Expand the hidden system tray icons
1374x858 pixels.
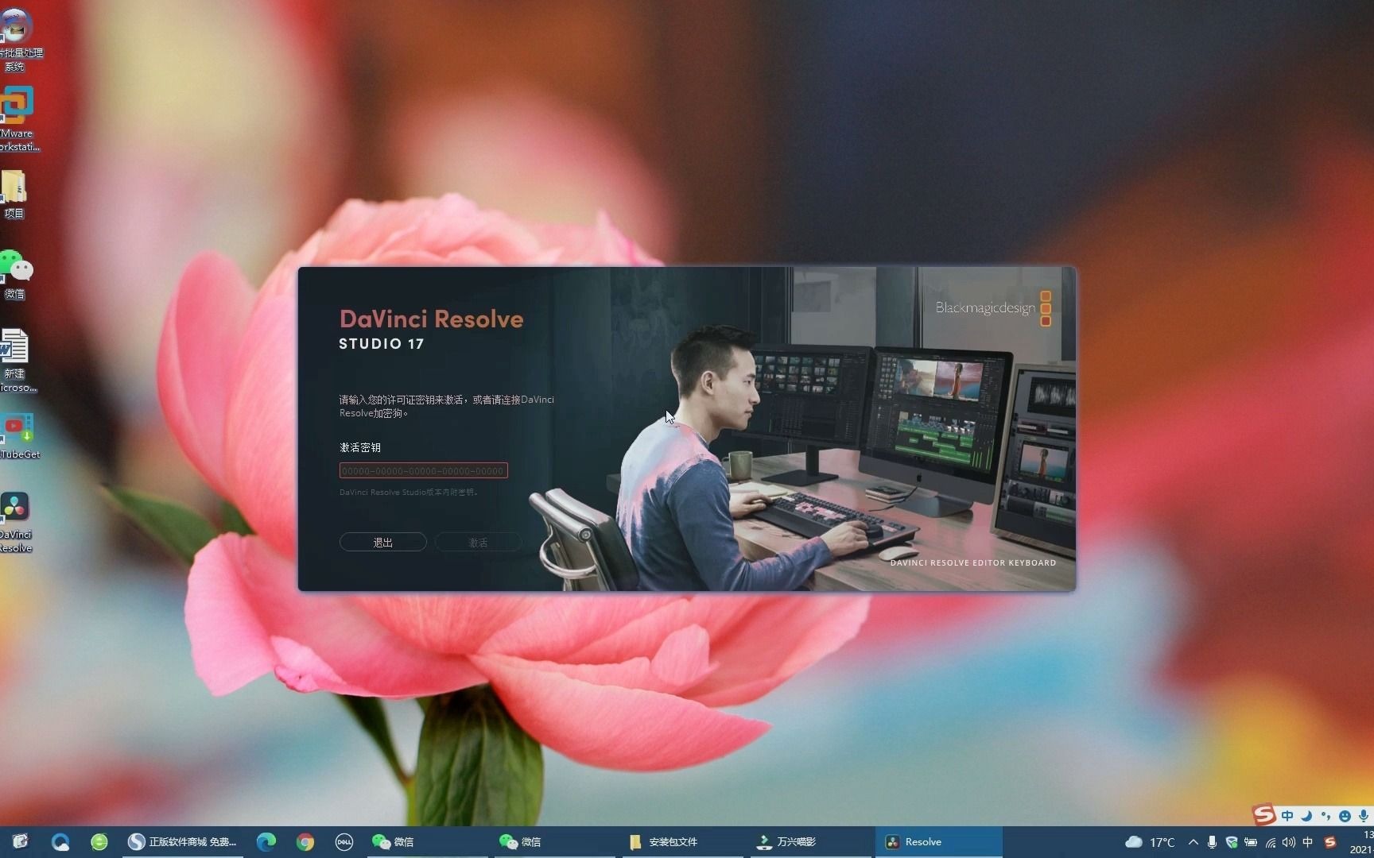pos(1193,842)
